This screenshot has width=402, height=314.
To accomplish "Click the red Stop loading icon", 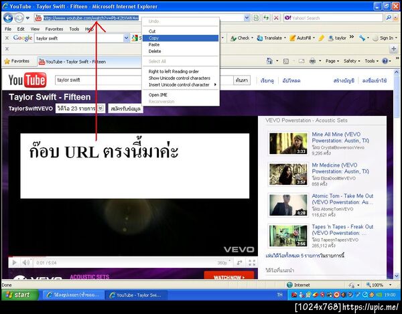I will coord(276,18).
